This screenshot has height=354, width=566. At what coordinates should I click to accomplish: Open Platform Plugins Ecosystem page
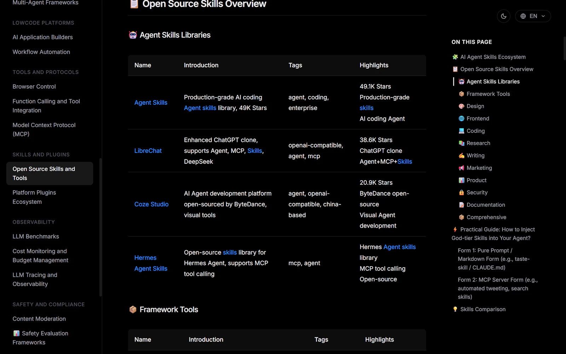pyautogui.click(x=34, y=197)
